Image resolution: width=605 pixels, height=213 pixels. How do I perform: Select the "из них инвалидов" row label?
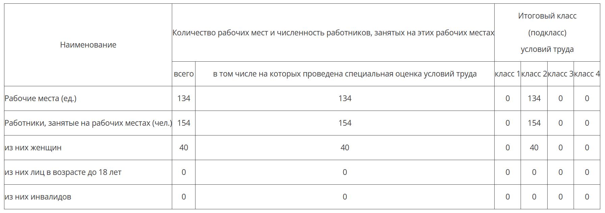pyautogui.click(x=38, y=197)
